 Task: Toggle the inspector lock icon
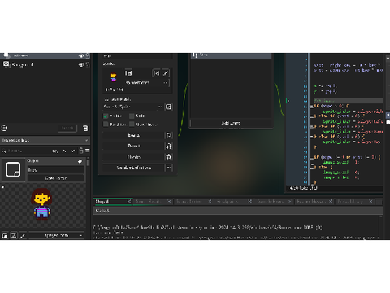pos(81,151)
